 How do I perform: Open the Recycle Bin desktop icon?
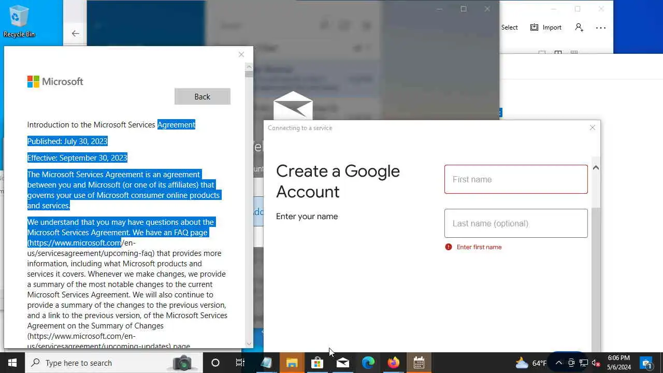pos(19,21)
